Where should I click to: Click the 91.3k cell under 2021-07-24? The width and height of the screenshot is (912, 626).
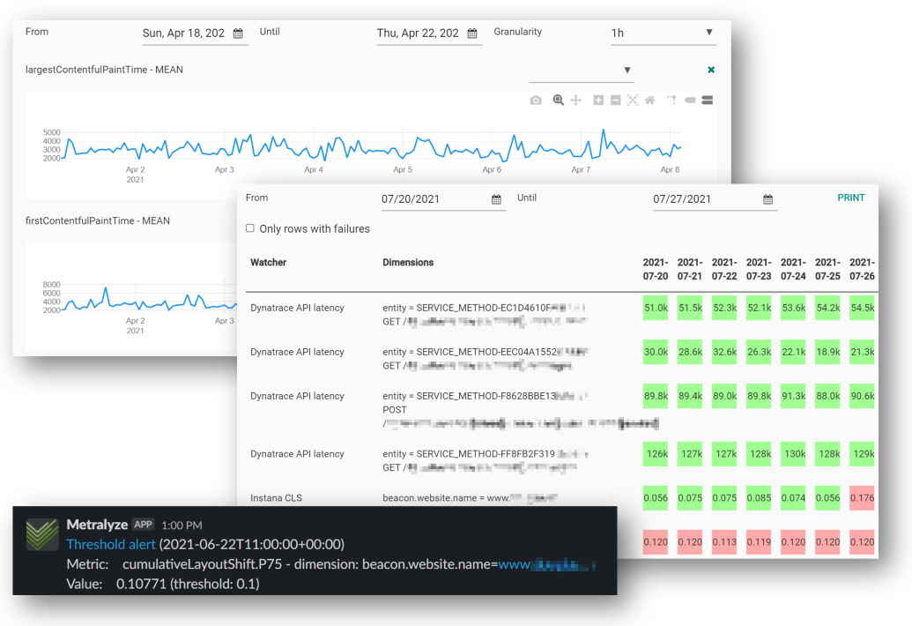point(793,396)
